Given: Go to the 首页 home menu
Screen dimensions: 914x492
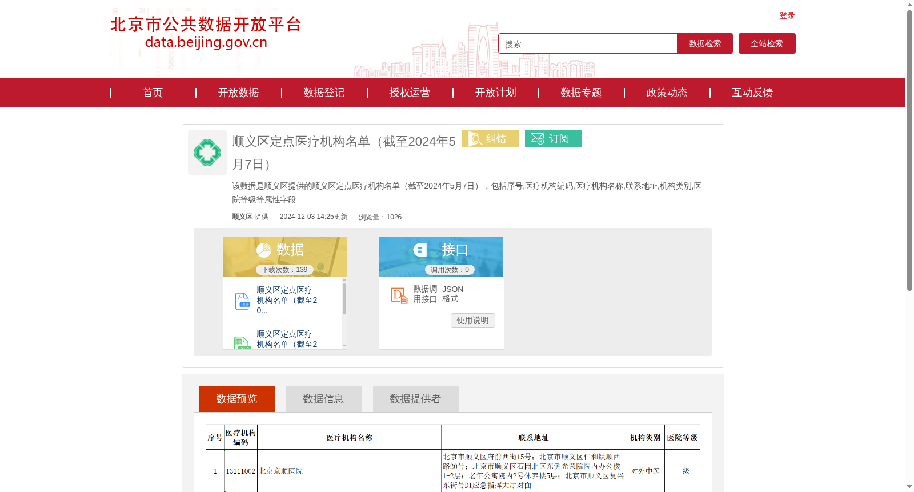Looking at the screenshot, I should pos(153,93).
